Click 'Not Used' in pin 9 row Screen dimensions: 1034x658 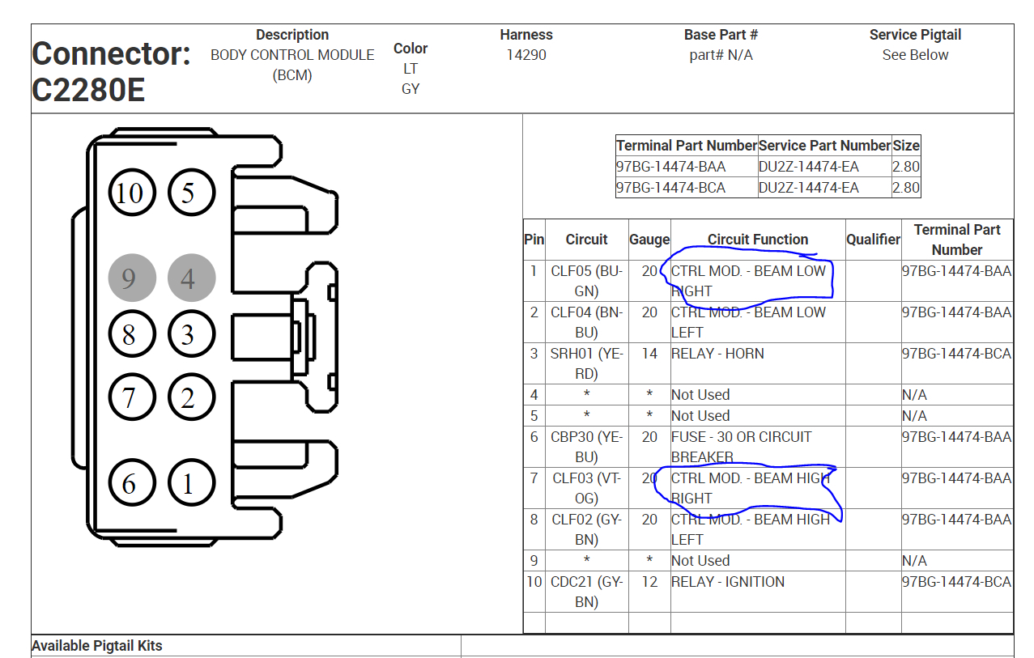(x=700, y=561)
